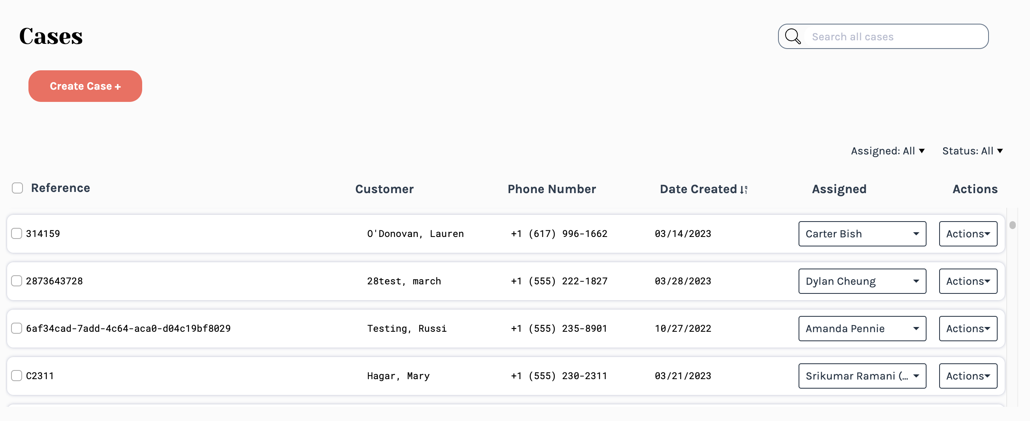Change assignee from Dylan Cheung dropdown
1030x421 pixels.
pyautogui.click(x=862, y=281)
